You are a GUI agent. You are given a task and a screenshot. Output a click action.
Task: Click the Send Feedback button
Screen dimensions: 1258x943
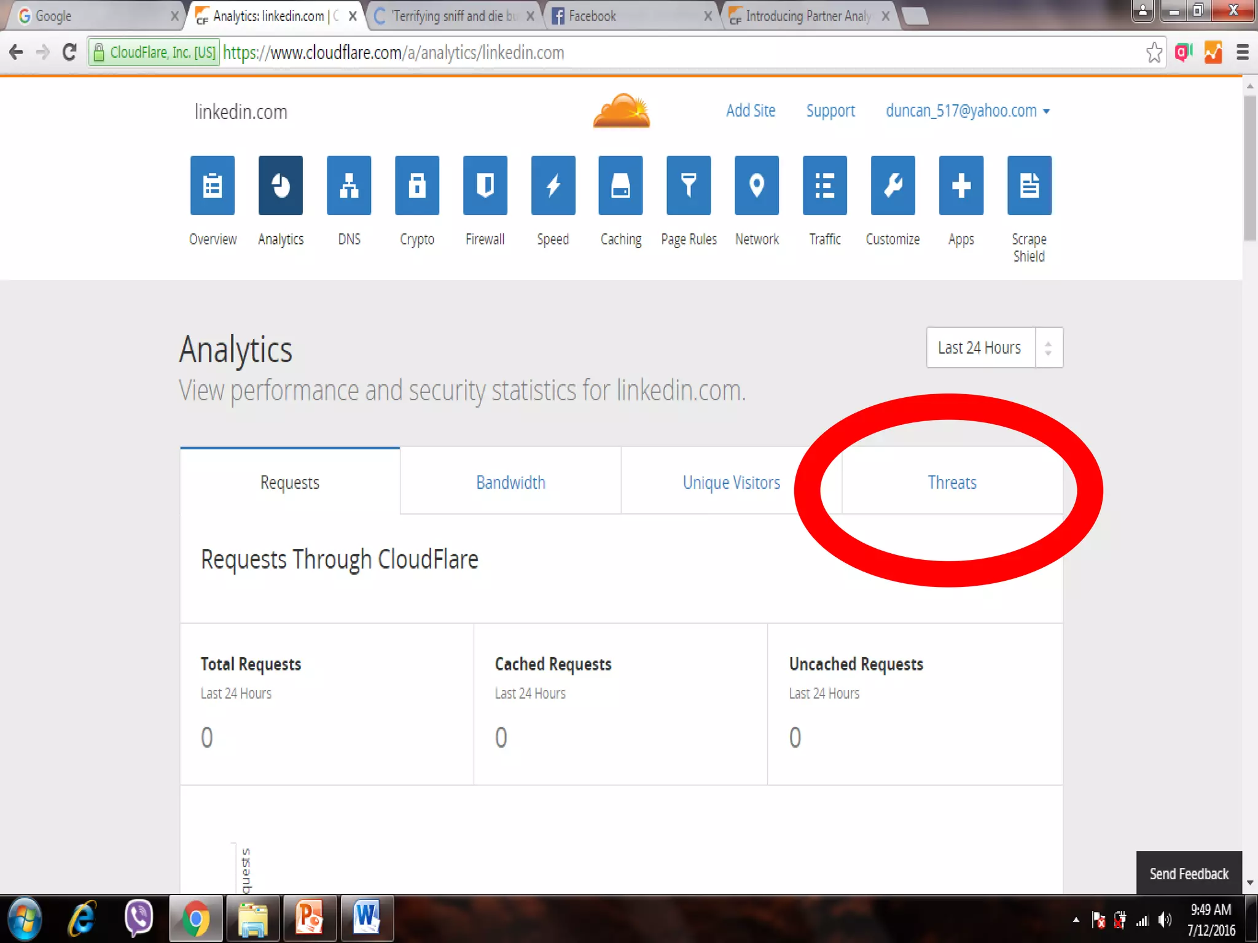tap(1189, 874)
